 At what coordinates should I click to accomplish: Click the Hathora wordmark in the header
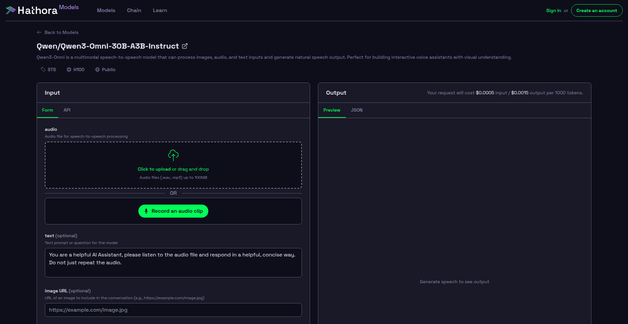(x=38, y=10)
